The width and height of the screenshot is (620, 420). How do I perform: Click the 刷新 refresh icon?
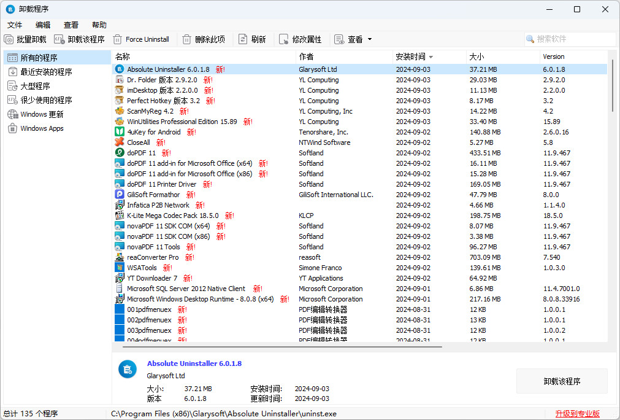point(243,39)
